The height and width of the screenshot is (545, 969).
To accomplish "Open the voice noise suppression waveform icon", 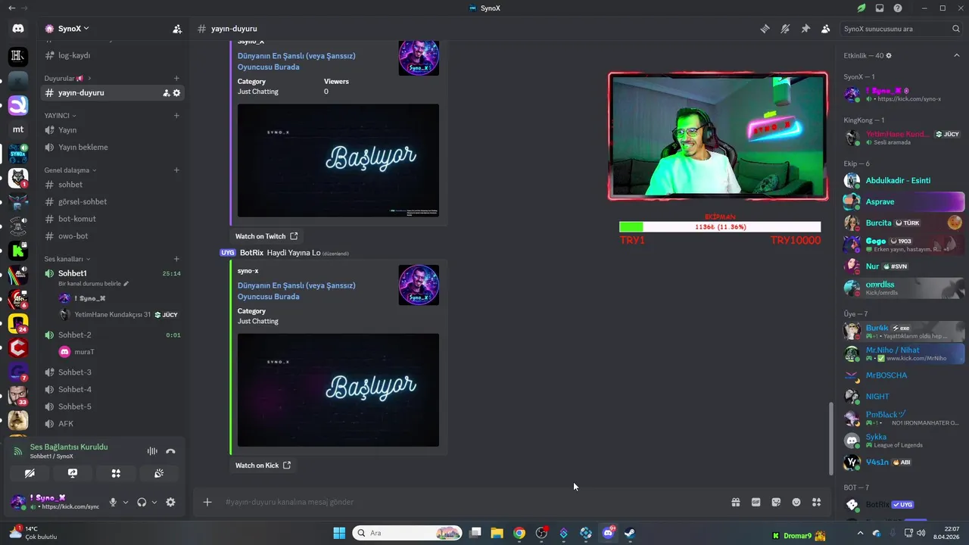I will [152, 451].
